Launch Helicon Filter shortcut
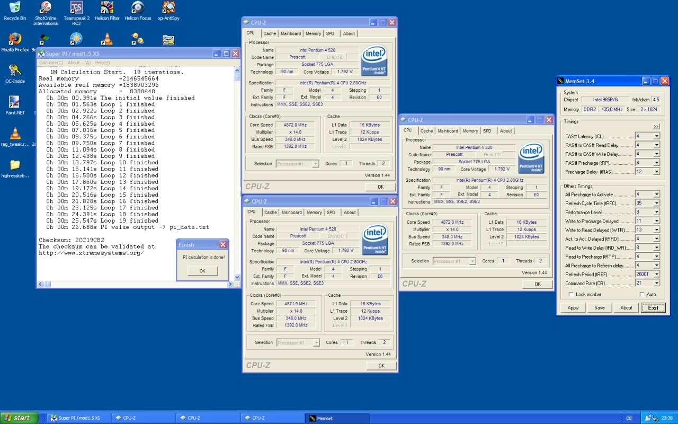 [x=107, y=8]
